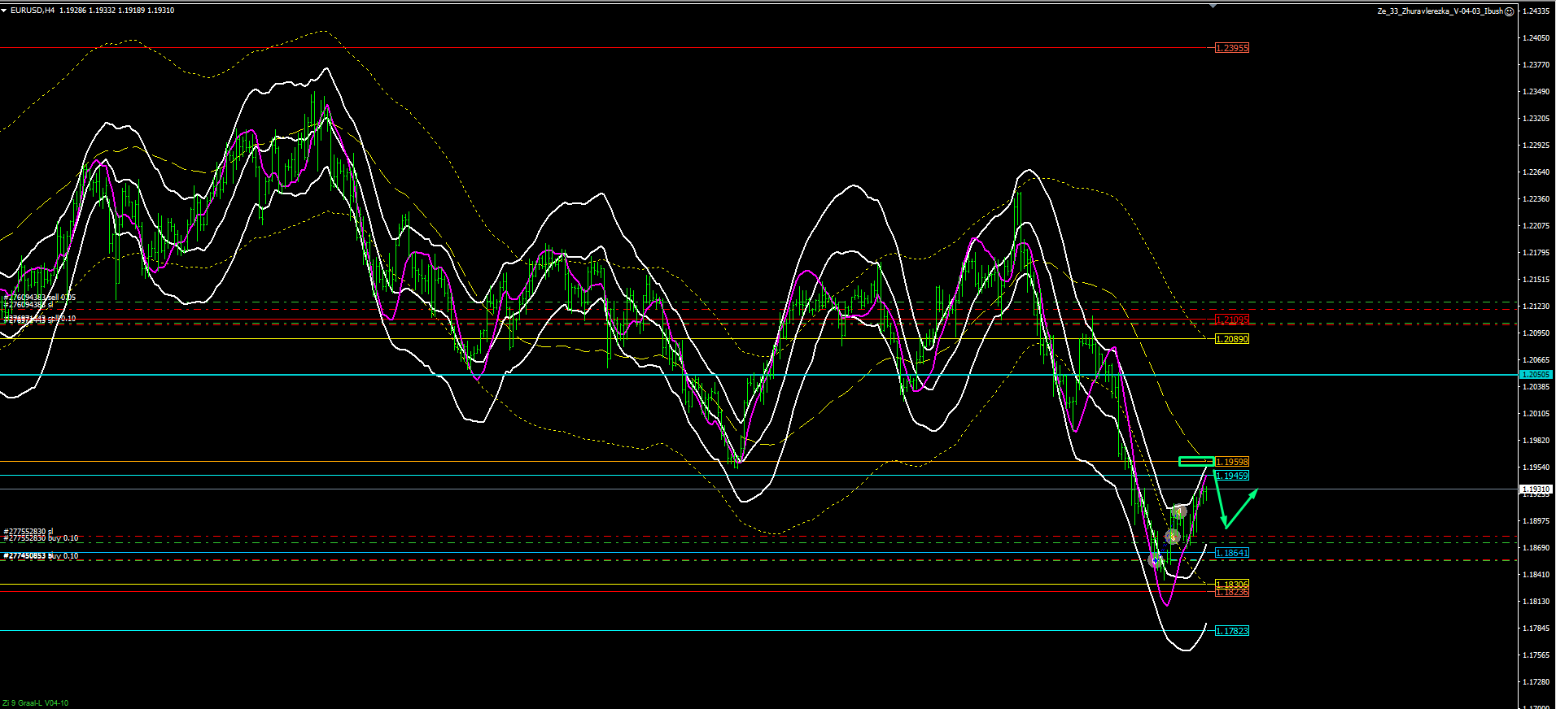Select the yellow 1.18306 price level label

(x=1232, y=585)
